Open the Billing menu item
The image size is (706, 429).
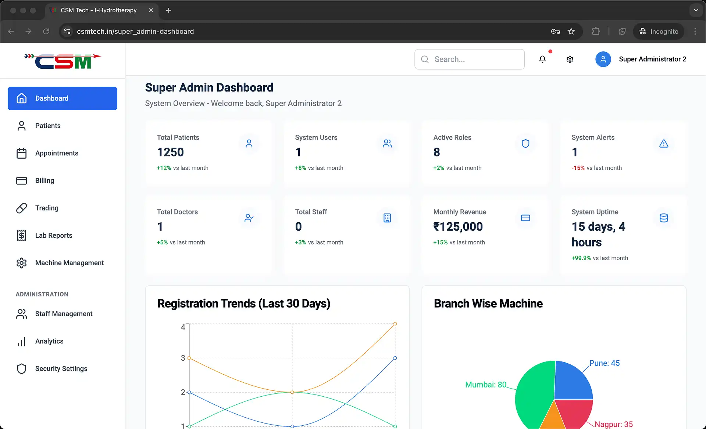point(63,181)
